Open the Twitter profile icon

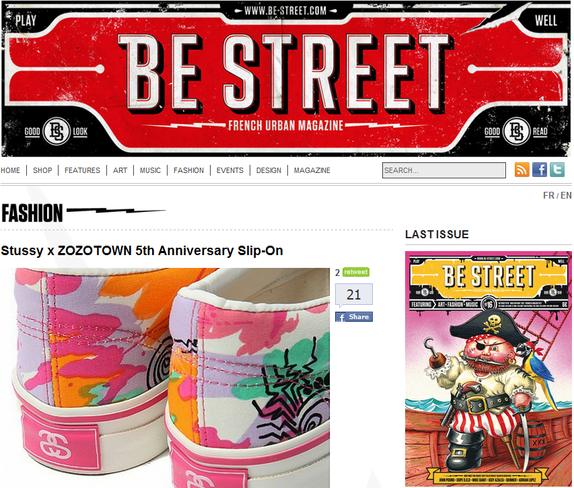click(557, 170)
